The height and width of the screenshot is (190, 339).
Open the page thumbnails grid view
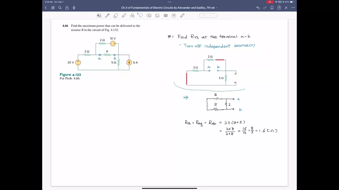click(53, 8)
